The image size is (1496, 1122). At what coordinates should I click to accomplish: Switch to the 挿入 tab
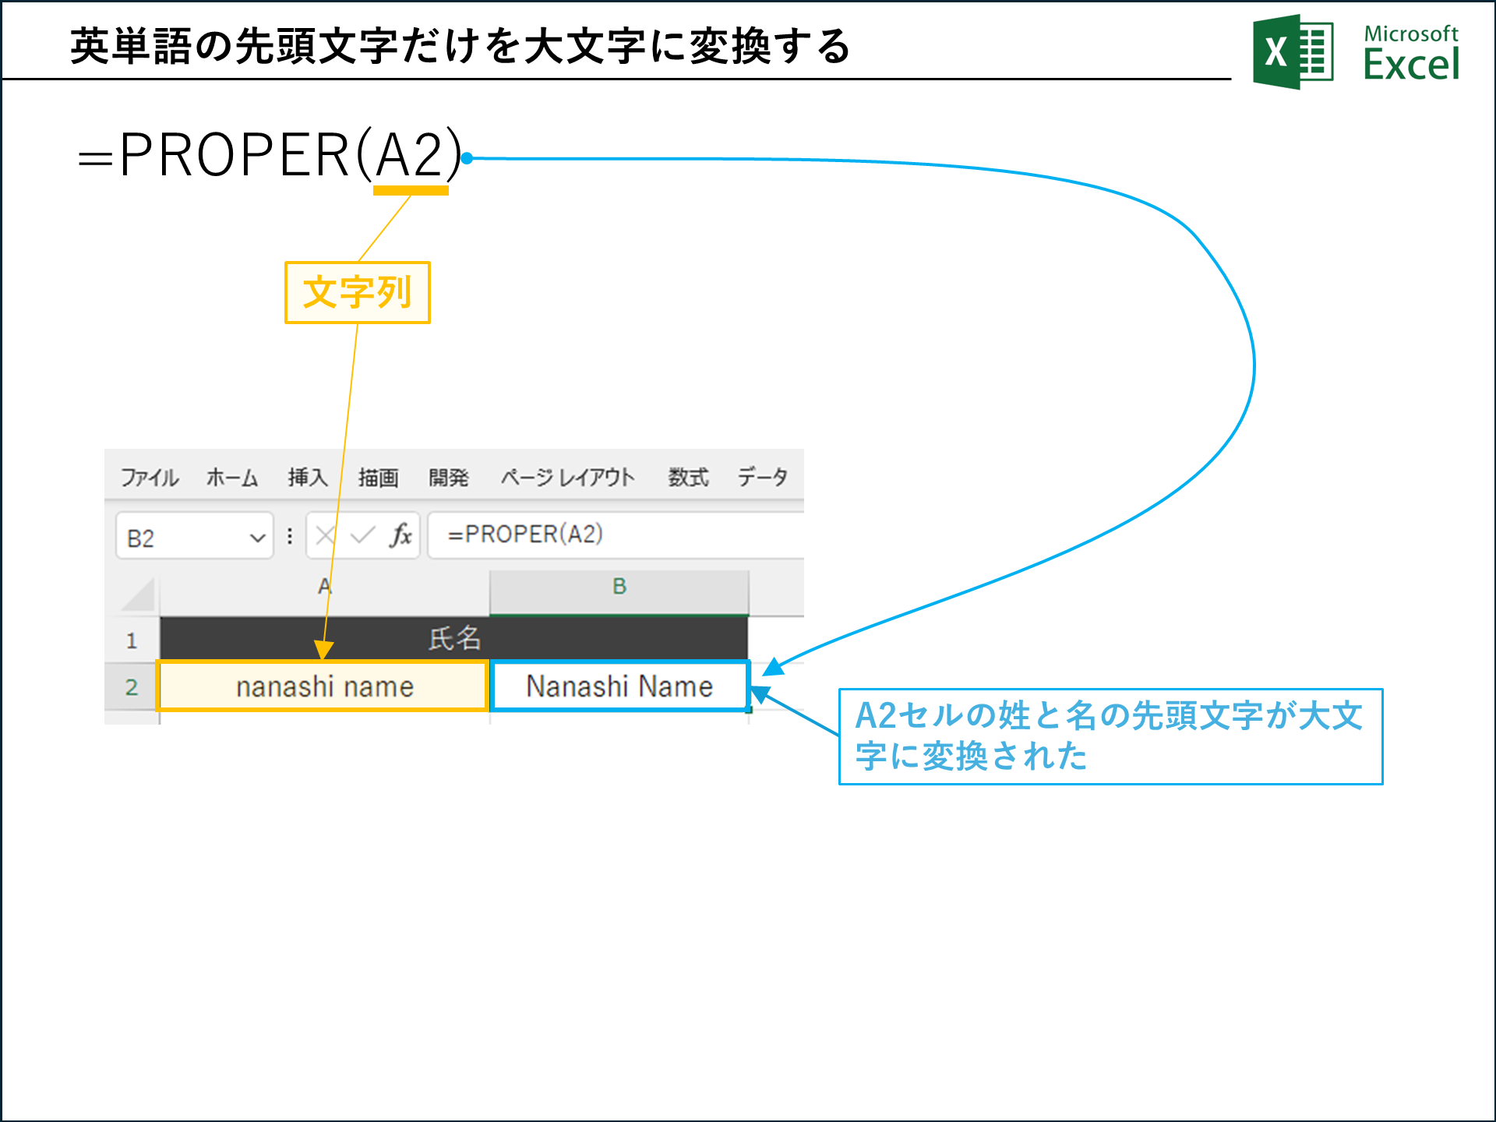pyautogui.click(x=308, y=478)
